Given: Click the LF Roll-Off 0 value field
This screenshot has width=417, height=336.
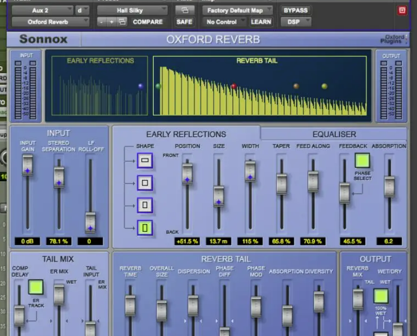Looking at the screenshot, I should (x=90, y=241).
